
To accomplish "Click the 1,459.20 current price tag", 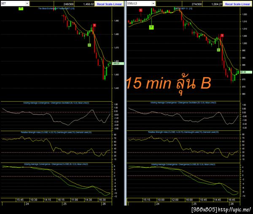I will click(118, 63).
